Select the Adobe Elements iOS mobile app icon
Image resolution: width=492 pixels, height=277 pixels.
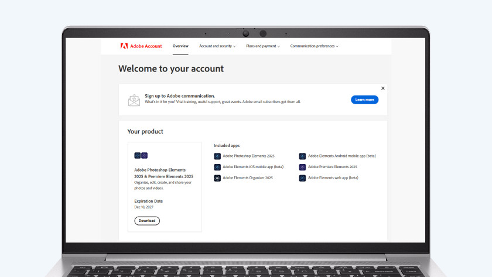217,167
